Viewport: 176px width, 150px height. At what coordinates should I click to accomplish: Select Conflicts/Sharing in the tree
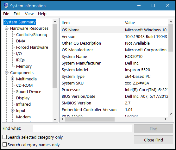click(x=32, y=35)
